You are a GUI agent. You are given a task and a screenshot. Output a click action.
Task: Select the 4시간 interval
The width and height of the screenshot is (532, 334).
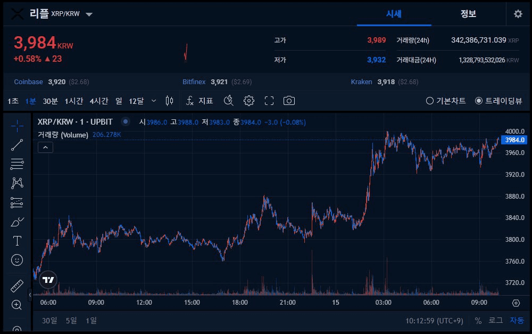(99, 101)
